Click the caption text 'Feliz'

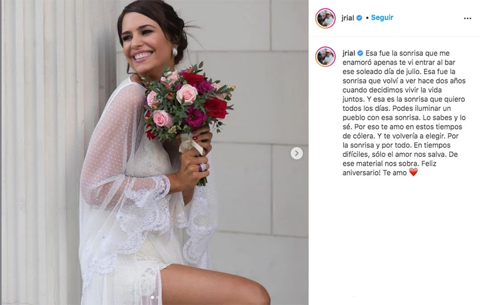[430, 163]
